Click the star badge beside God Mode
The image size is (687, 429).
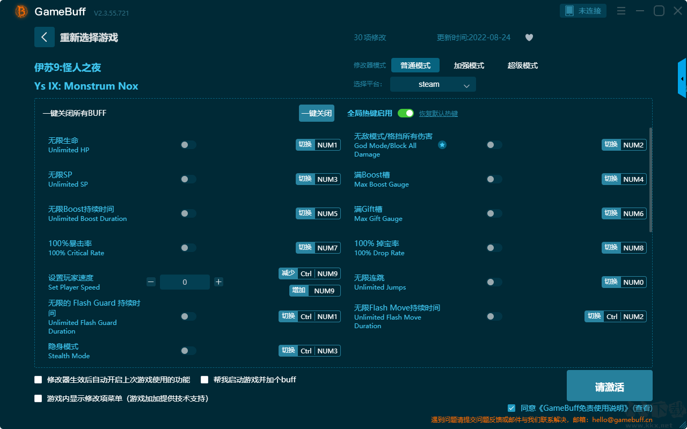(x=442, y=145)
